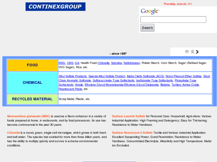Viewport: 217px width, 162px height.
Task: Open the Betaine link
Action: pyautogui.click(x=165, y=85)
